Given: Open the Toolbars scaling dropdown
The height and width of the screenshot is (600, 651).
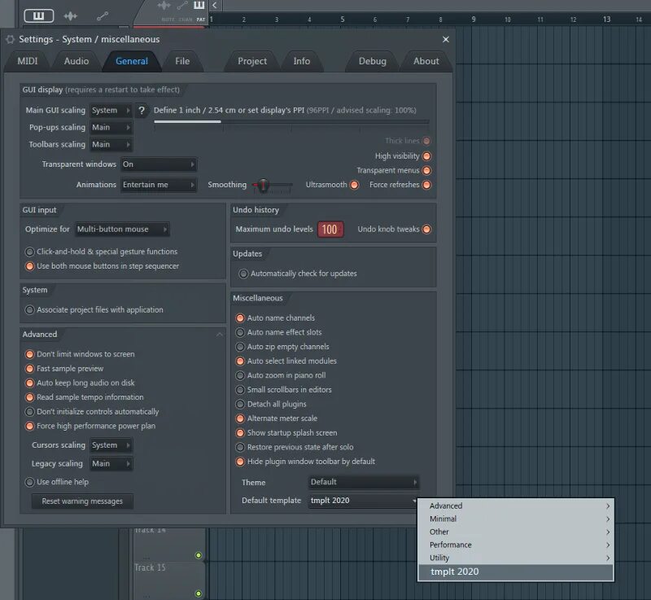Looking at the screenshot, I should (111, 144).
